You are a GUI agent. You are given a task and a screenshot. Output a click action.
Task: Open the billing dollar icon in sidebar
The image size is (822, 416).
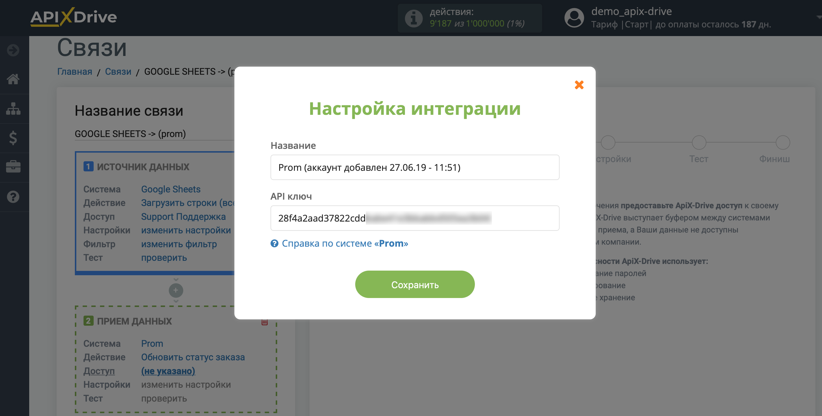click(13, 138)
